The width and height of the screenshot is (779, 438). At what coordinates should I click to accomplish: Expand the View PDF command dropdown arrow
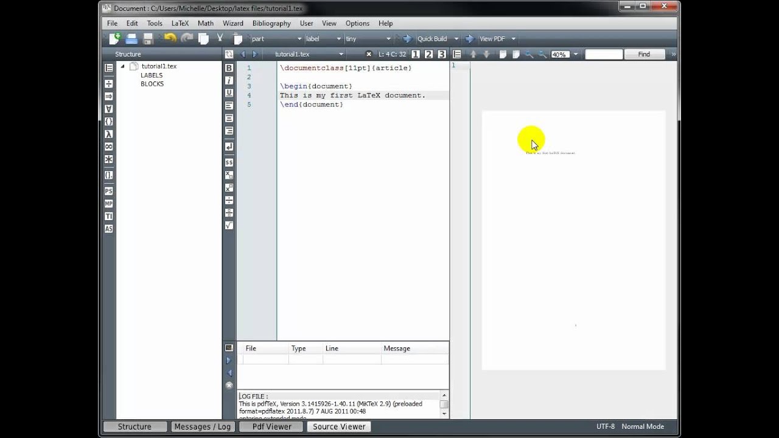tap(513, 39)
